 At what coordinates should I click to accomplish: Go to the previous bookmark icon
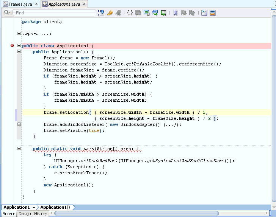[x=192, y=12]
